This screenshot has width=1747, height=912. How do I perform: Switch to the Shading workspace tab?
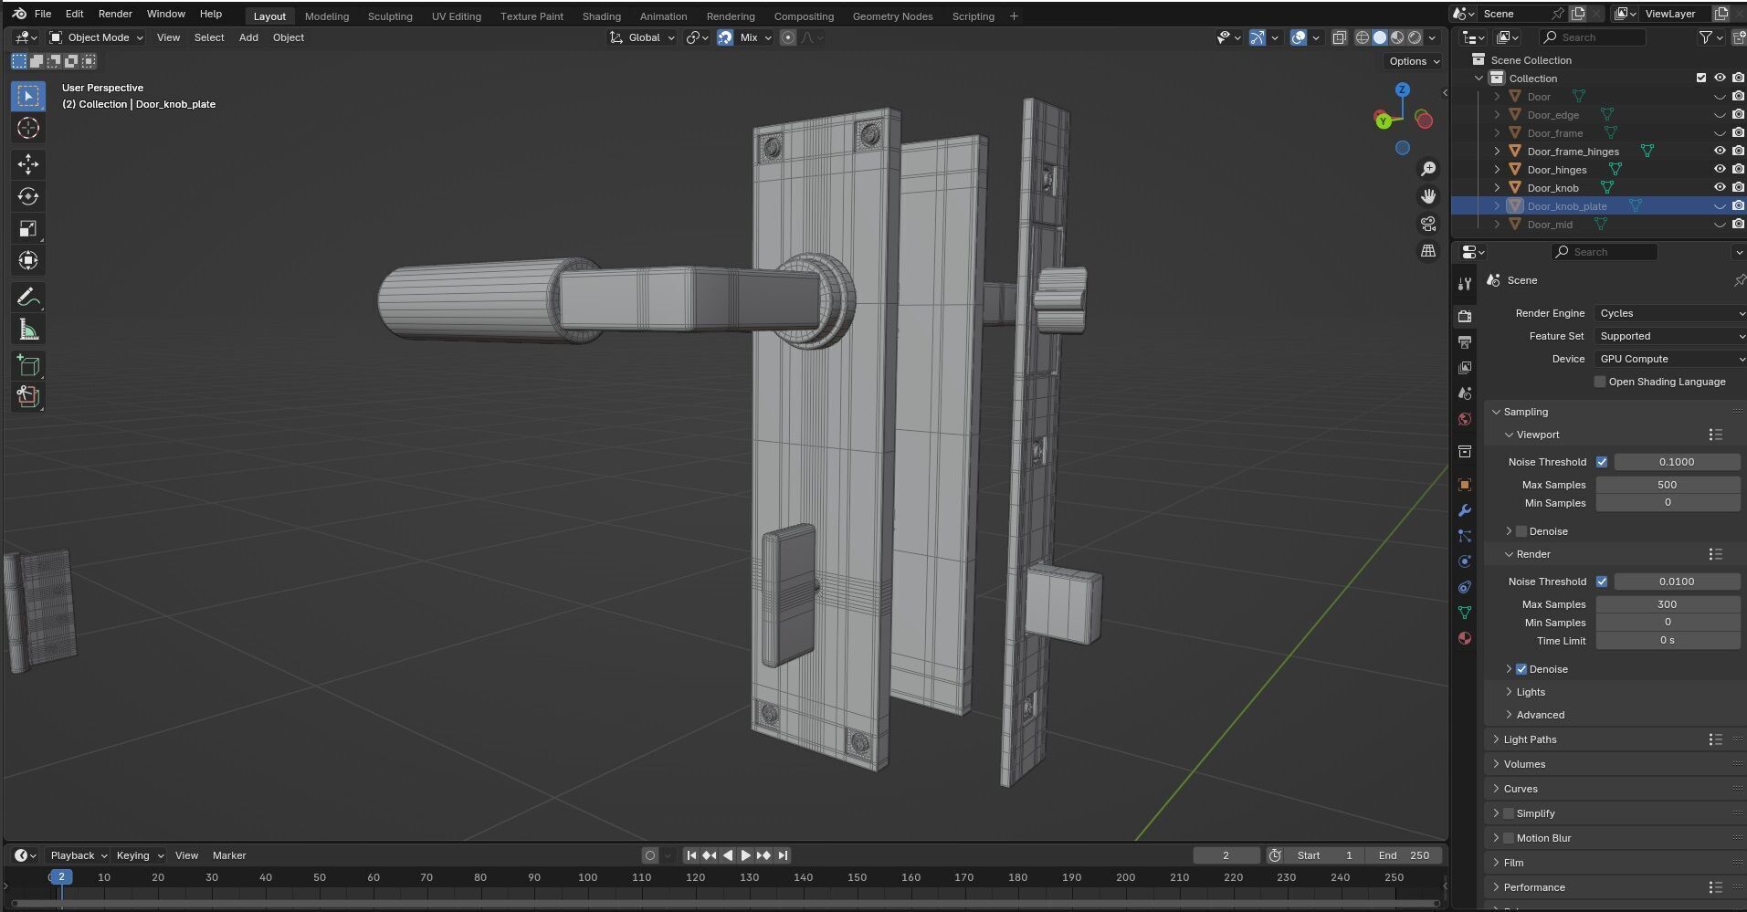pyautogui.click(x=602, y=16)
